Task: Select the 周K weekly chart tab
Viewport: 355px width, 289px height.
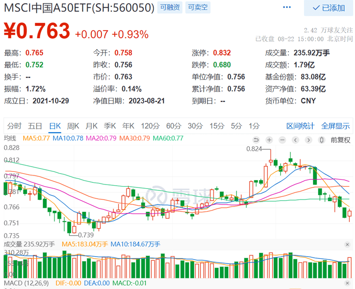Action: [x=73, y=126]
